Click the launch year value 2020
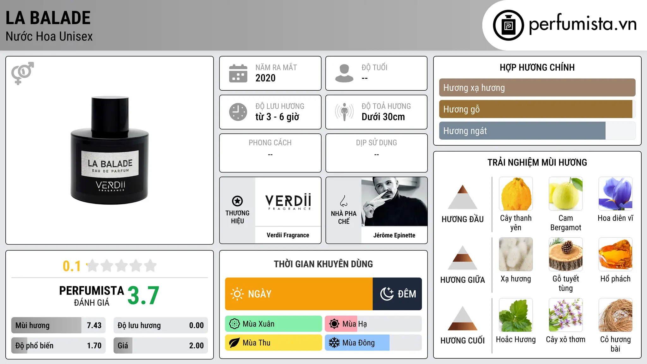The image size is (647, 364). 265,78
